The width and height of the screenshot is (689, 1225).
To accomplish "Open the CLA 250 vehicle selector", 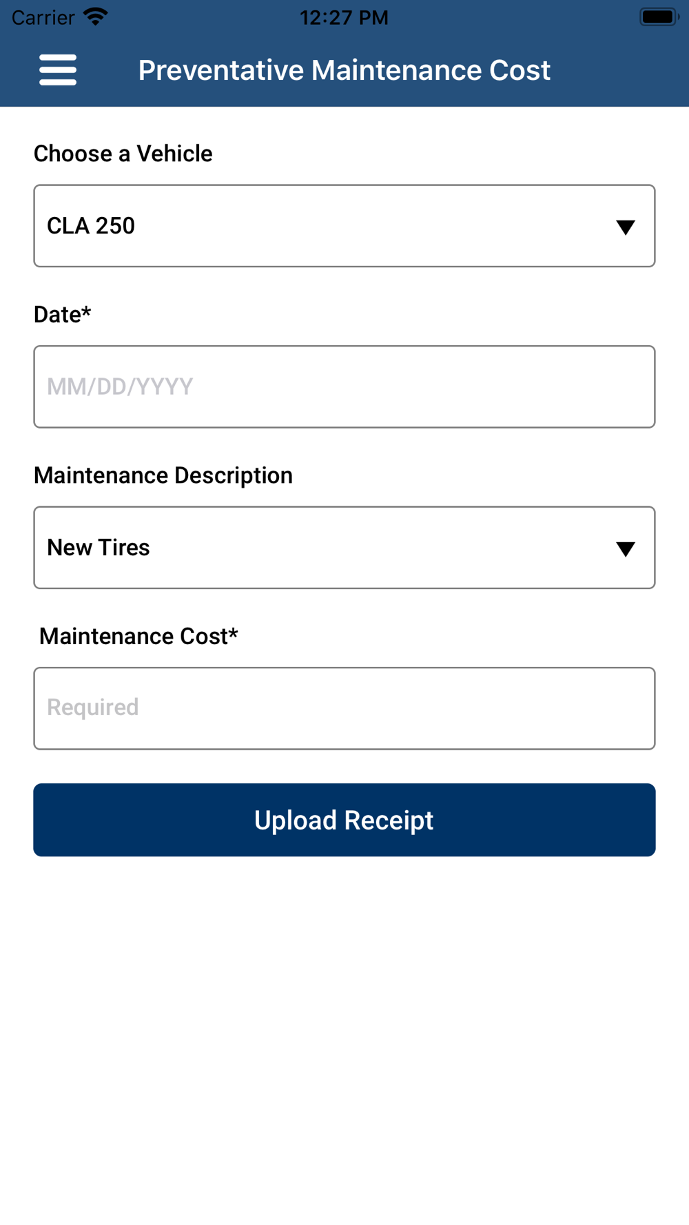I will (344, 226).
